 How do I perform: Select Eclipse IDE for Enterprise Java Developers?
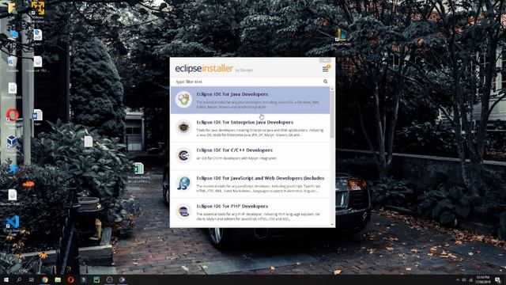(x=250, y=128)
